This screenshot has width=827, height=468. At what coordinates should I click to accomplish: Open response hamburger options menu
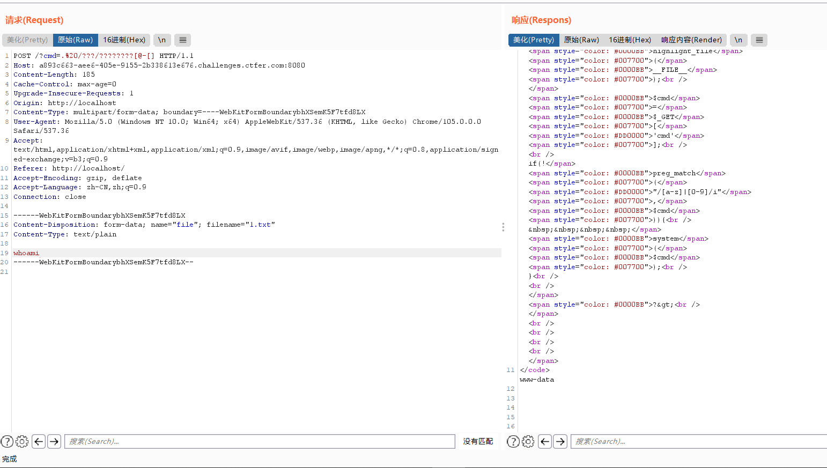(759, 40)
